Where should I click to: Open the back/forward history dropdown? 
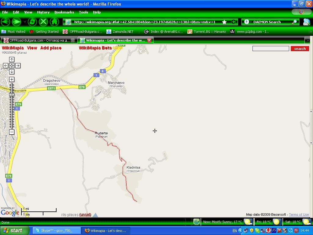(x=25, y=22)
